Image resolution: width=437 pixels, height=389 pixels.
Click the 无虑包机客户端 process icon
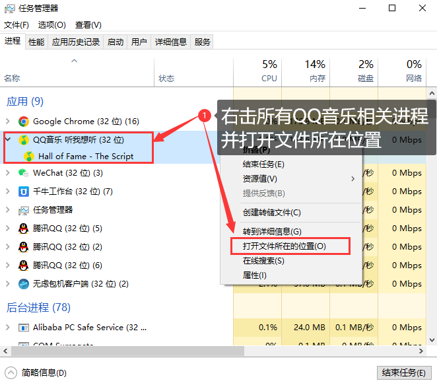click(x=24, y=284)
